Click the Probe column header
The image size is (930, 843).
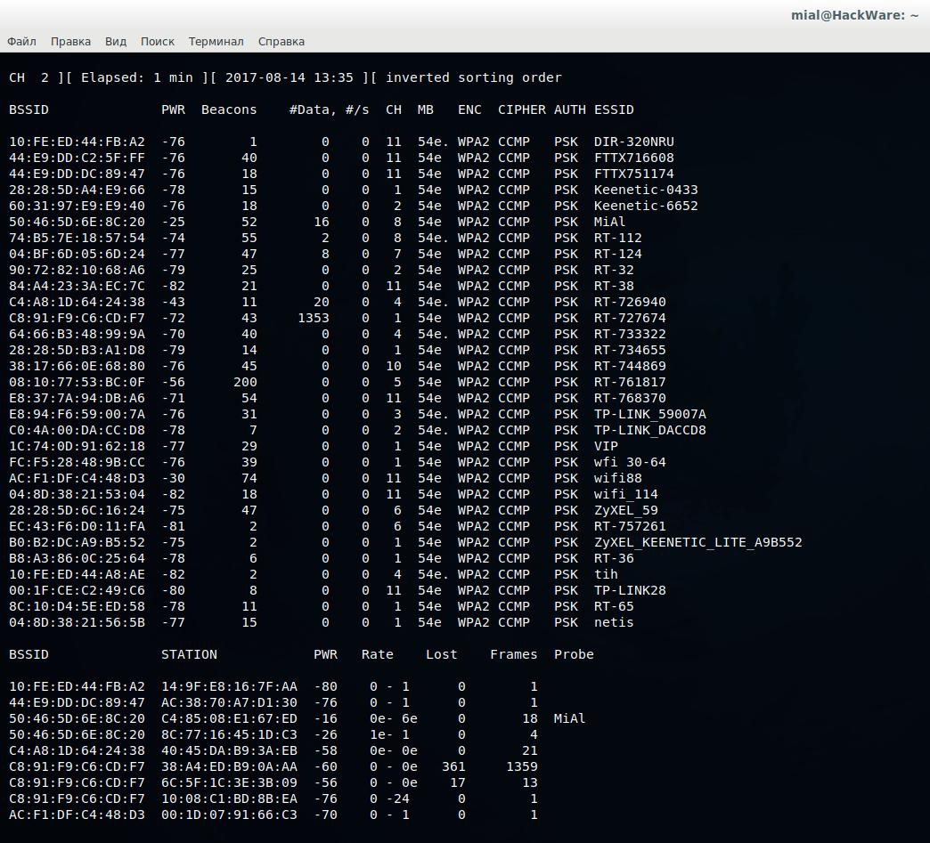click(x=574, y=654)
